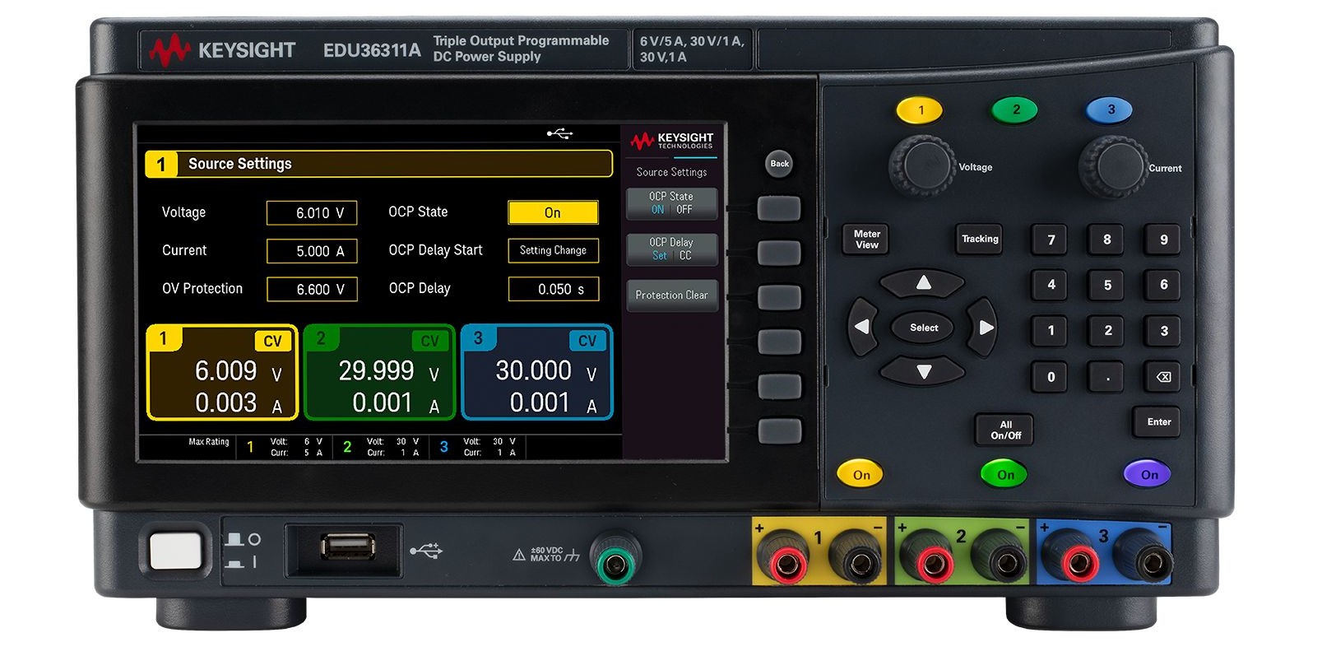Image resolution: width=1322 pixels, height=656 pixels.
Task: Select the blue channel 3 readout panel
Action: tap(536, 373)
